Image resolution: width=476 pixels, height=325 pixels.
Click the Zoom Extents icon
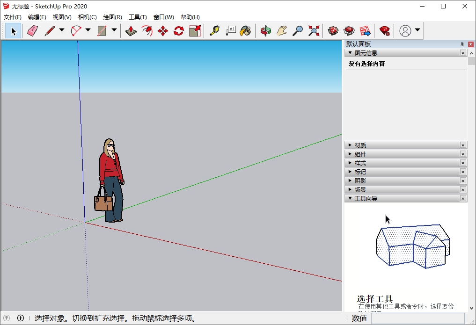click(x=314, y=30)
